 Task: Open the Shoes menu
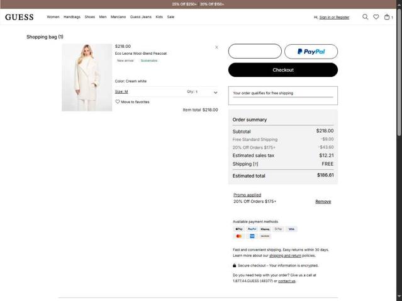tap(90, 17)
